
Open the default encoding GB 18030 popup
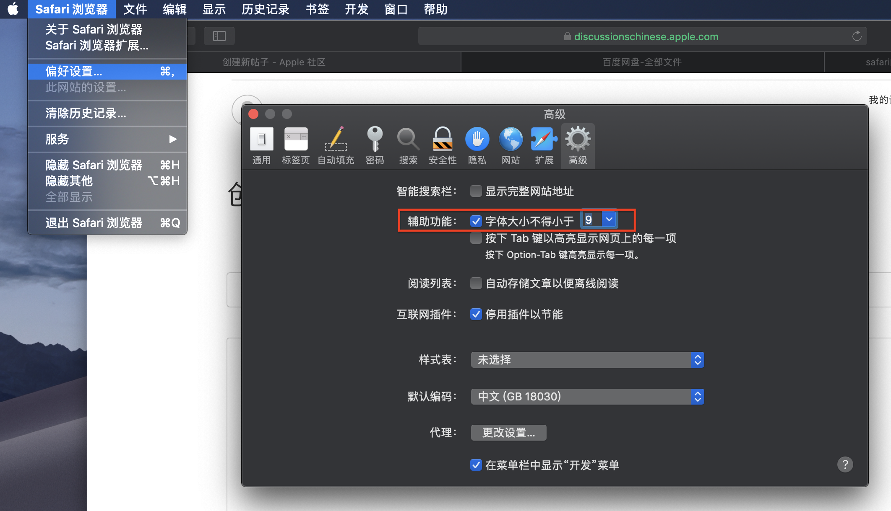[x=587, y=397]
